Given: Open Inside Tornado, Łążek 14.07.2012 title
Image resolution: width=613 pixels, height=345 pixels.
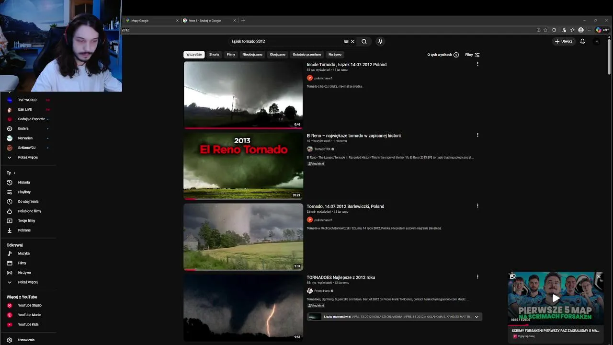Looking at the screenshot, I should pyautogui.click(x=346, y=65).
